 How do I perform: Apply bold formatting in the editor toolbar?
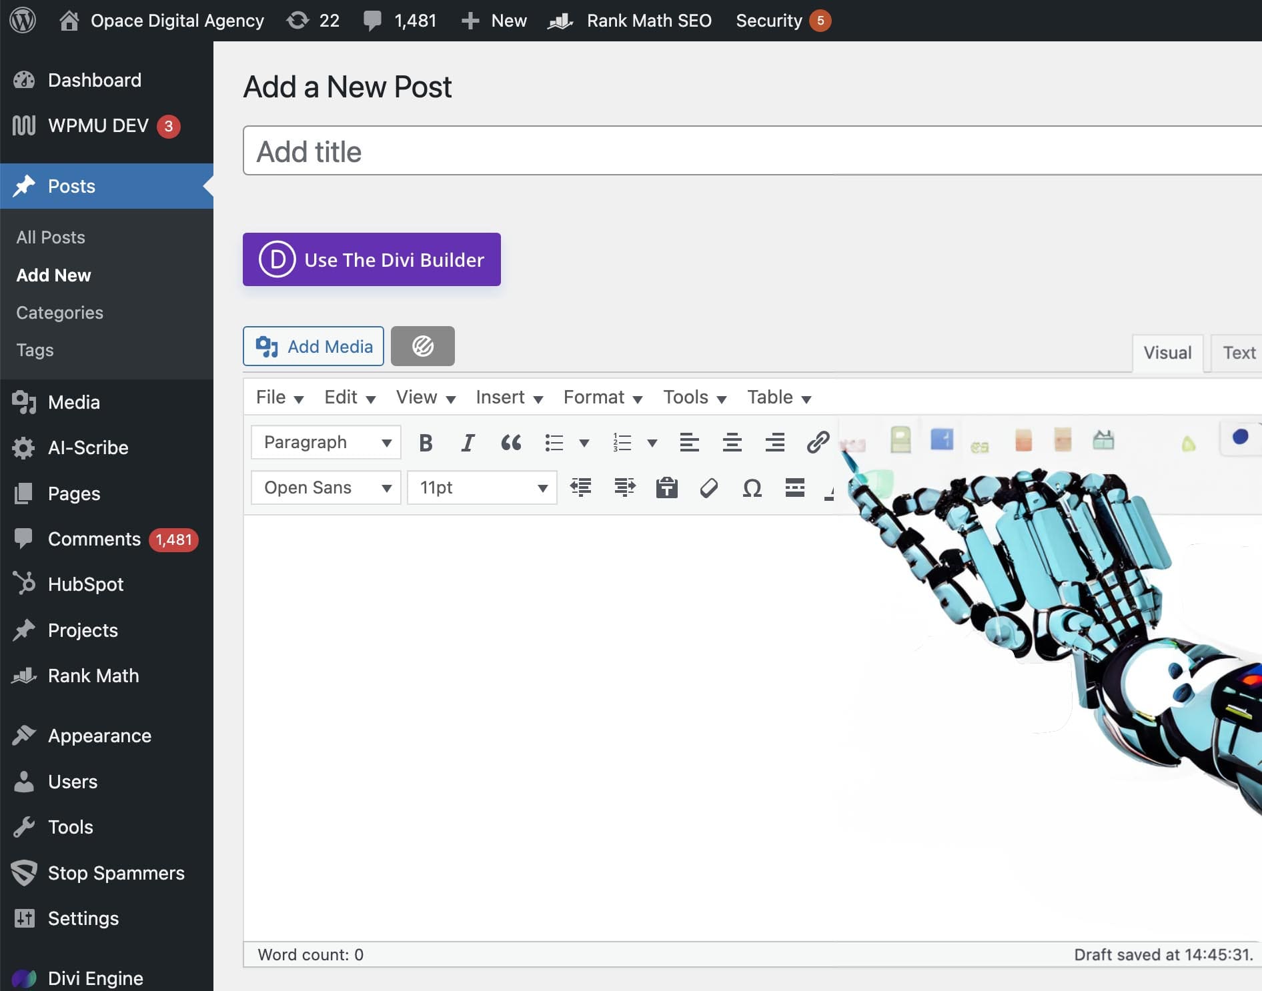426,442
